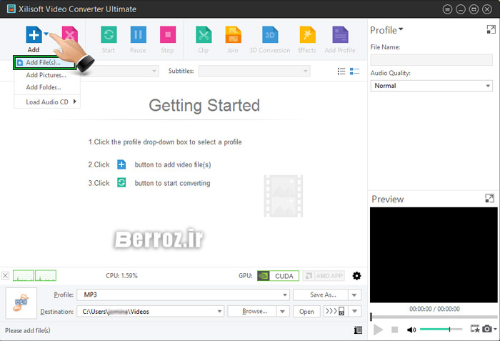This screenshot has width=500, height=341.
Task: Click the Browse... button
Action: coord(254,311)
